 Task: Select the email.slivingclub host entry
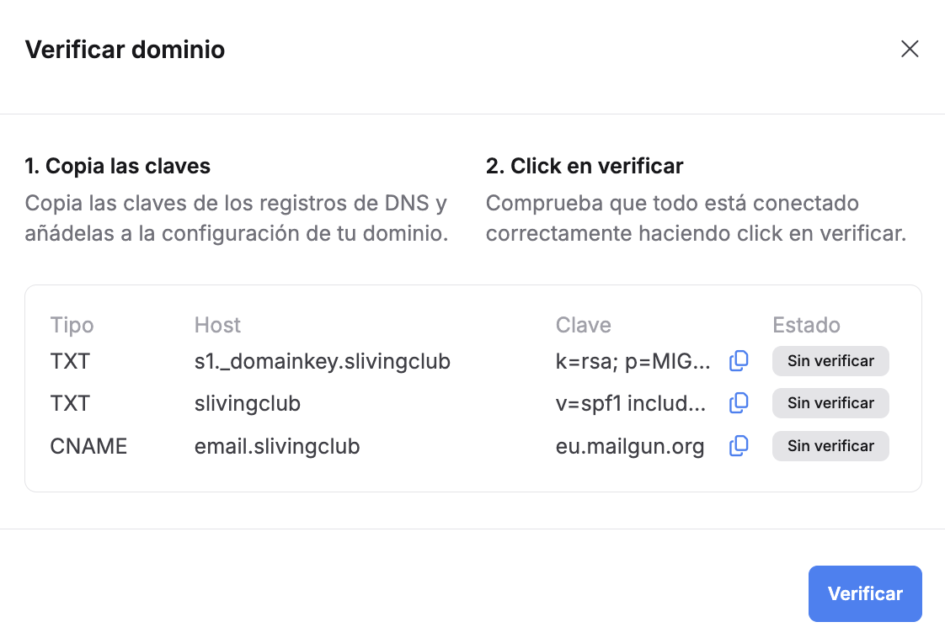coord(277,446)
